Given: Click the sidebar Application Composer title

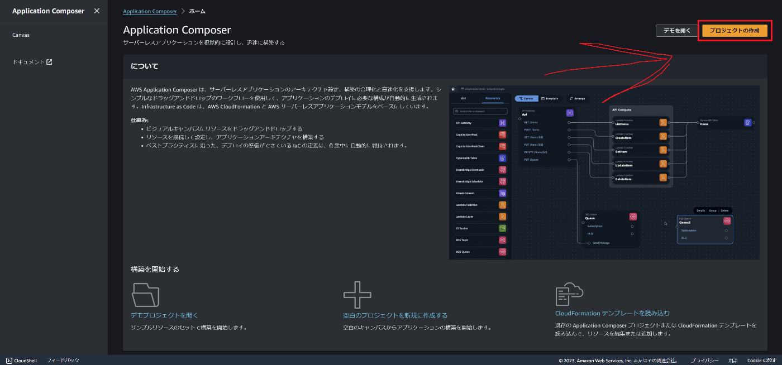Looking at the screenshot, I should (x=49, y=11).
